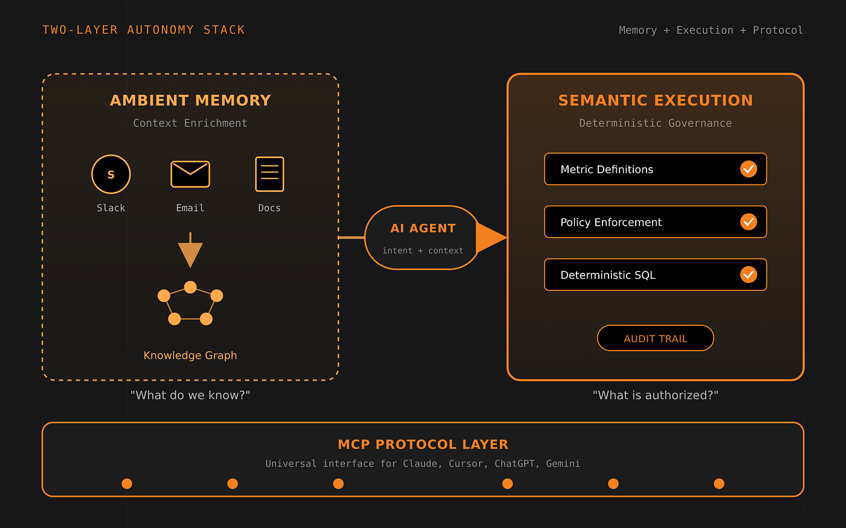The image size is (846, 528).
Task: Click the orange arrowhead pointing to Semantic Execution
Action: tap(492, 238)
